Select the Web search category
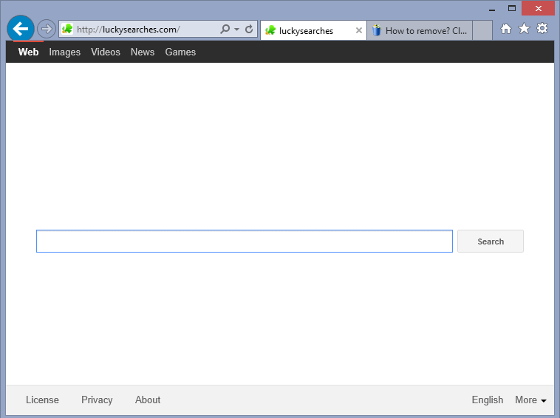The height and width of the screenshot is (418, 560). click(x=29, y=52)
